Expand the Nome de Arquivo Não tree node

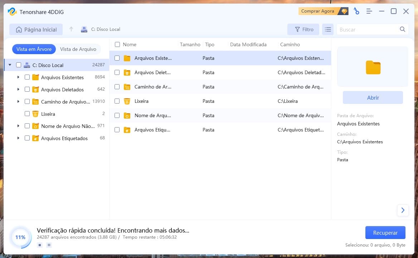(18, 126)
